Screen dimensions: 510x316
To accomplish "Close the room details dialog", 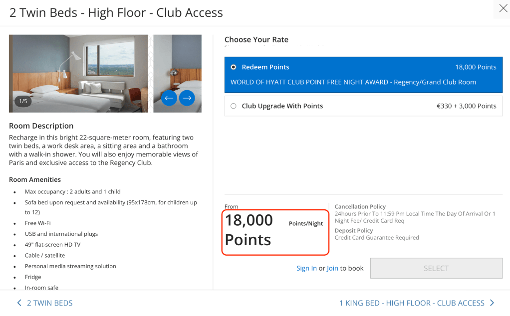I will pyautogui.click(x=503, y=8).
